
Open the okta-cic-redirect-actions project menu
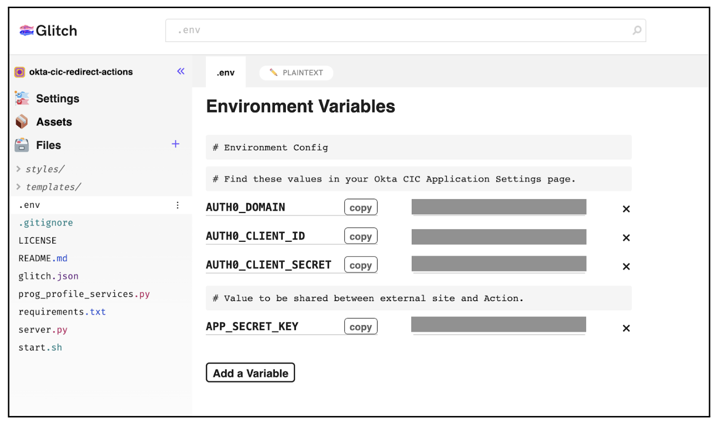point(80,72)
